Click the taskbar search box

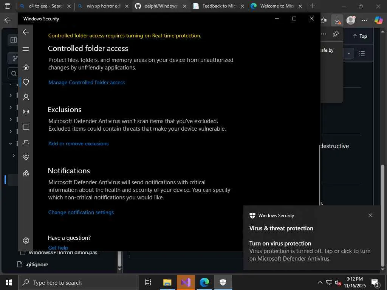tap(79, 282)
